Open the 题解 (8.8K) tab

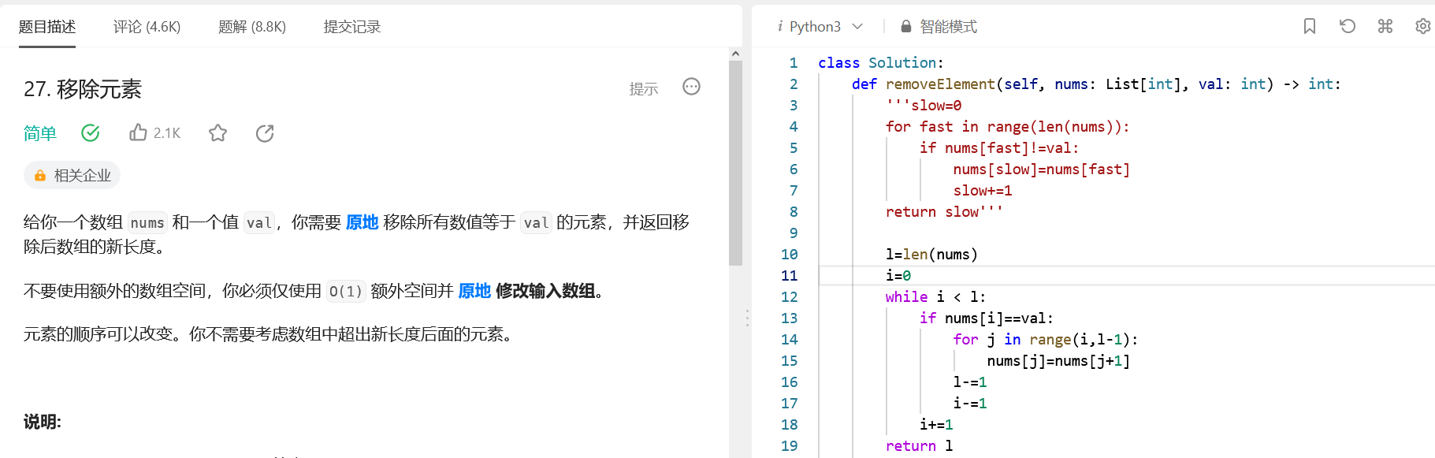pyautogui.click(x=252, y=27)
